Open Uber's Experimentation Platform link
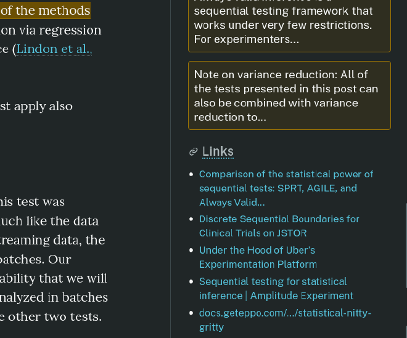The image size is (407, 338). (x=258, y=257)
